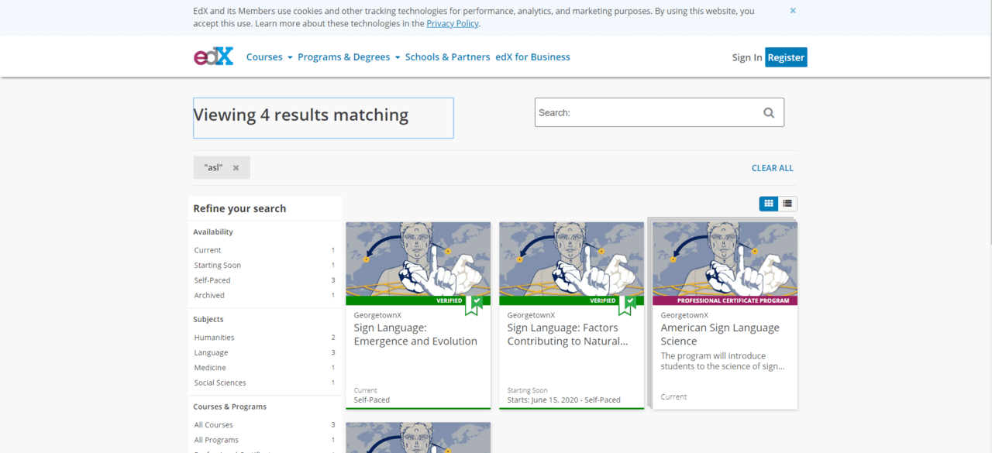This screenshot has height=453, width=992.
Task: Open the Privacy Policy link
Action: tap(453, 23)
